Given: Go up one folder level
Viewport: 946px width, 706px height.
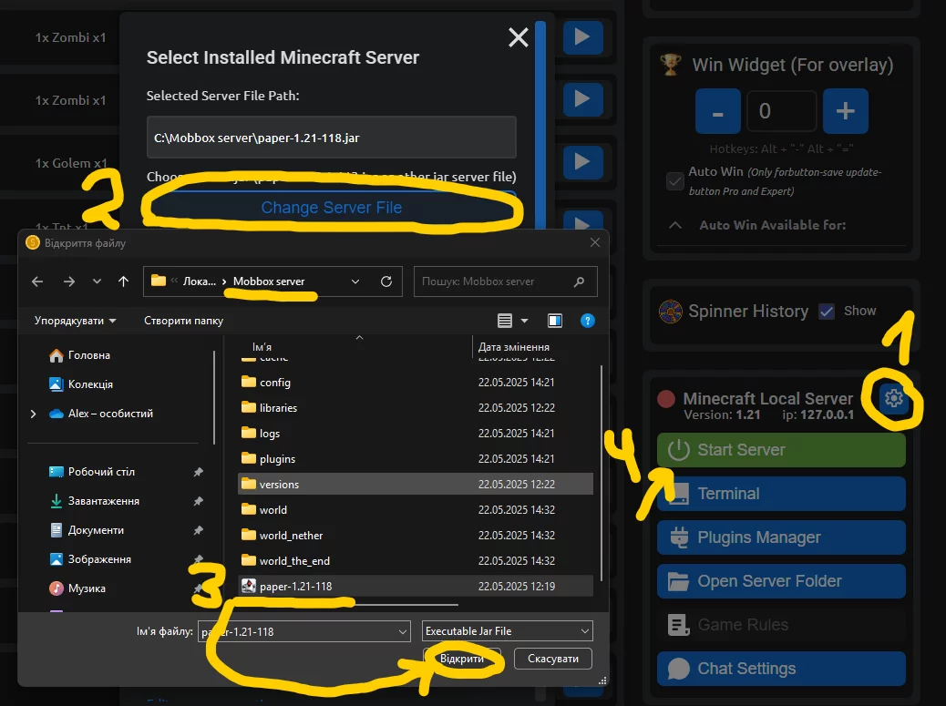Looking at the screenshot, I should (x=124, y=281).
